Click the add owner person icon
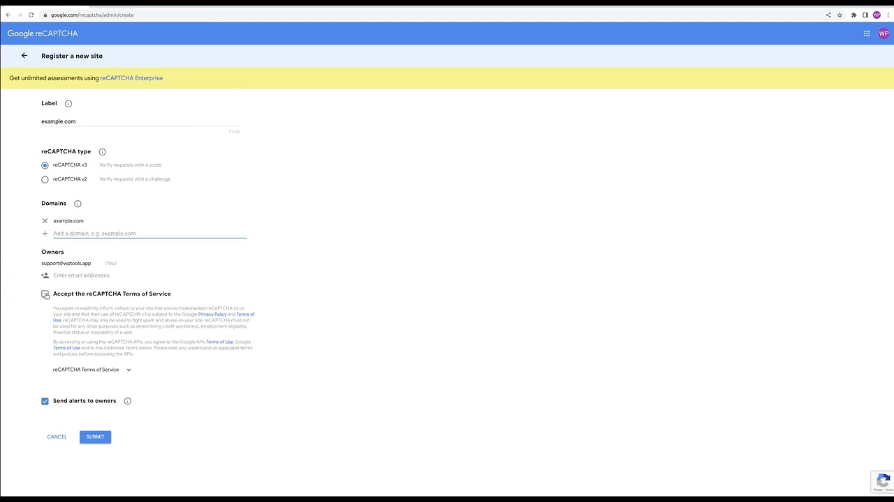This screenshot has height=502, width=894. pos(45,275)
